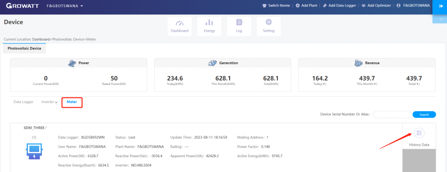Viewport: 447px width, 172px height.
Task: Click the Growatt logo
Action: 22,6
